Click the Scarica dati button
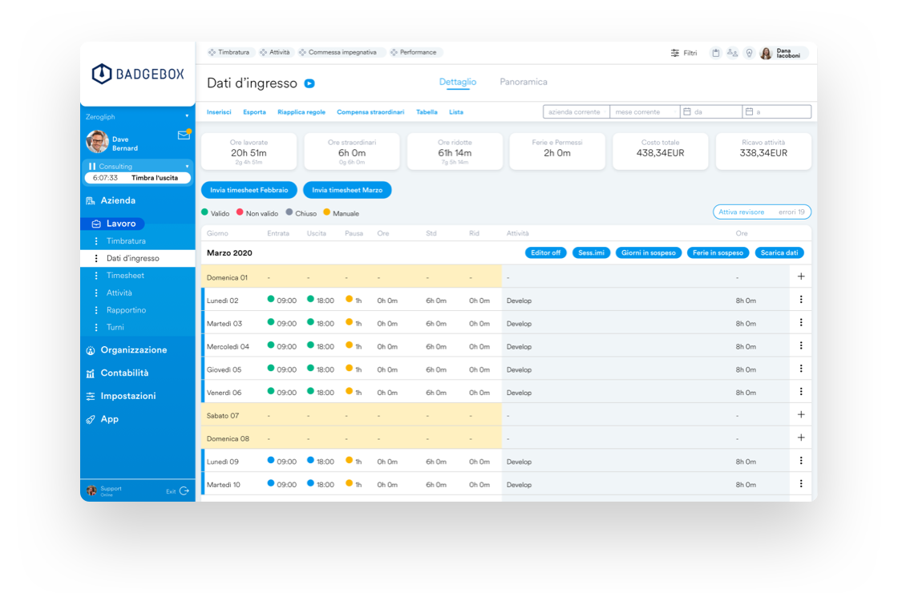The width and height of the screenshot is (898, 593). (x=779, y=252)
